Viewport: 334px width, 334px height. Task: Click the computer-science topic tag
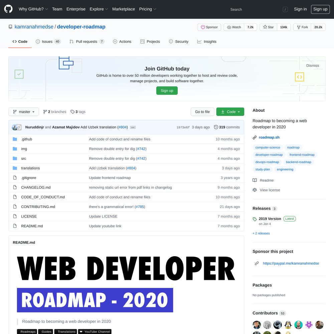[268, 147]
